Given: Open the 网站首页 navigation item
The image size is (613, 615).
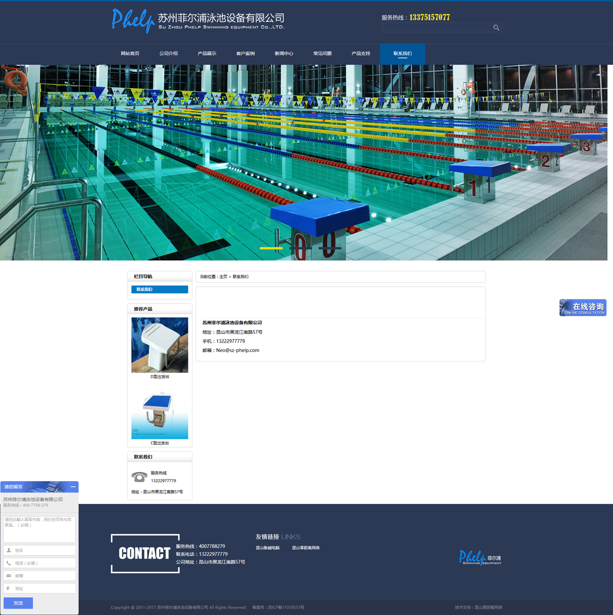Looking at the screenshot, I should point(130,54).
